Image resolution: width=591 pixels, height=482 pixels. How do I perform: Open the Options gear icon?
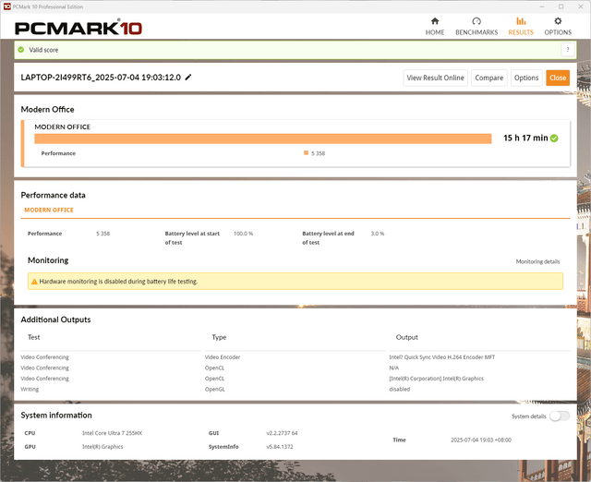click(558, 21)
